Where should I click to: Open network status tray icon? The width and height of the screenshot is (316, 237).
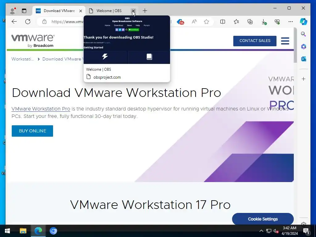269,231
